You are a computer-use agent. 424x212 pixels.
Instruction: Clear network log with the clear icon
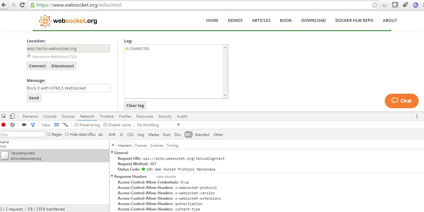[12, 125]
